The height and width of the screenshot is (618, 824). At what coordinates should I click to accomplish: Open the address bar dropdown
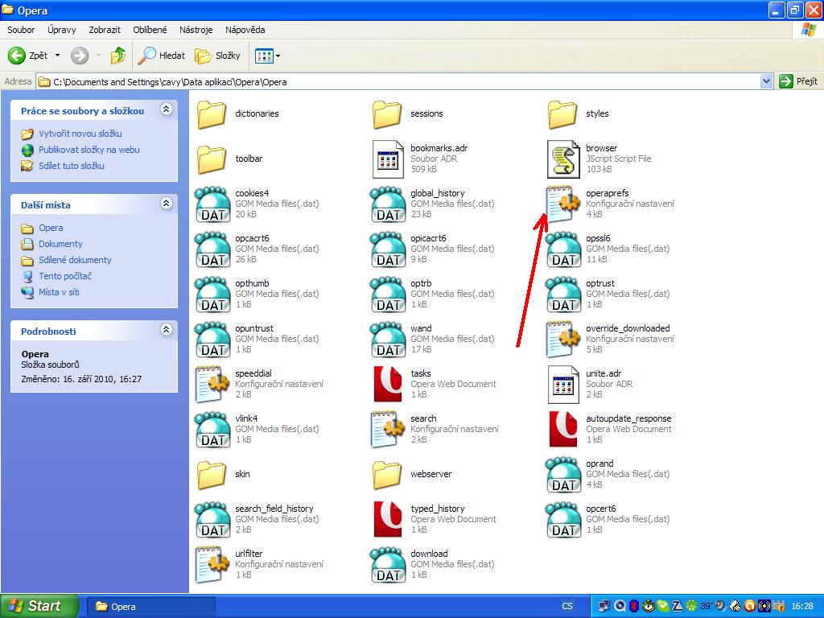point(766,81)
